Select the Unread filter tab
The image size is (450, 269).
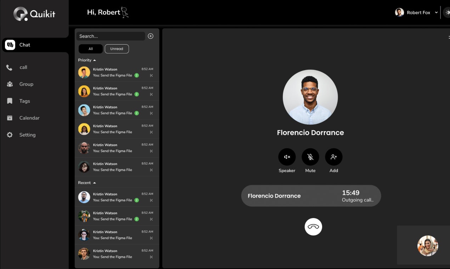tap(117, 49)
